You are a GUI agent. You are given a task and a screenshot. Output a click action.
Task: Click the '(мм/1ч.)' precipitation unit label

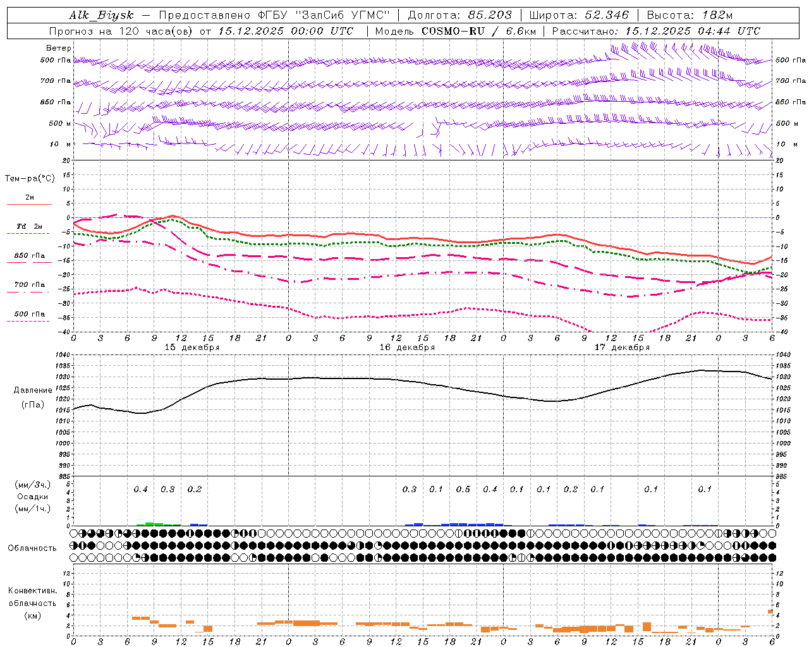pyautogui.click(x=33, y=509)
